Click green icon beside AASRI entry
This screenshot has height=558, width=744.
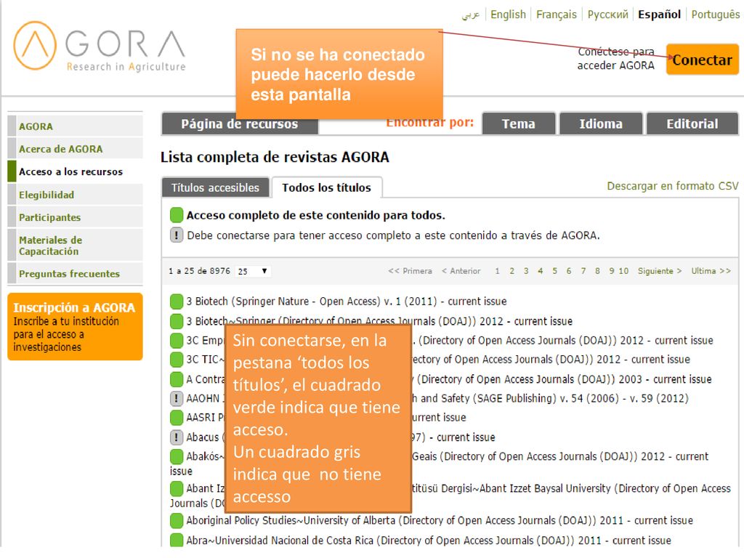177,417
